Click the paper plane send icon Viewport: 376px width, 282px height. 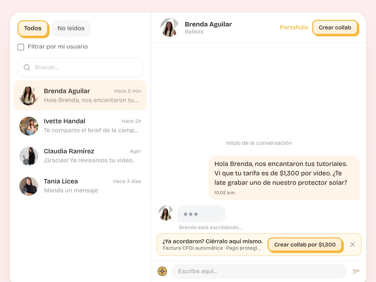[x=356, y=271]
